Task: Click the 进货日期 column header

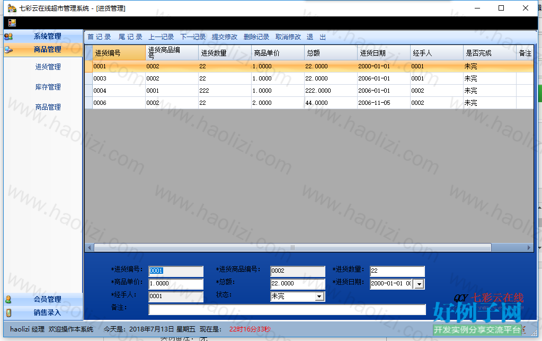Action: (x=384, y=53)
